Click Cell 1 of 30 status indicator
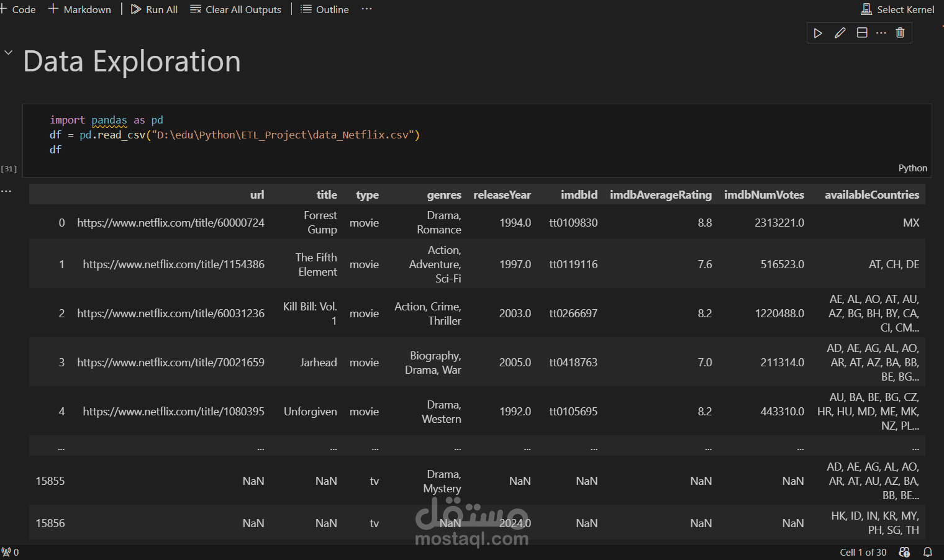The height and width of the screenshot is (560, 944). coord(863,552)
